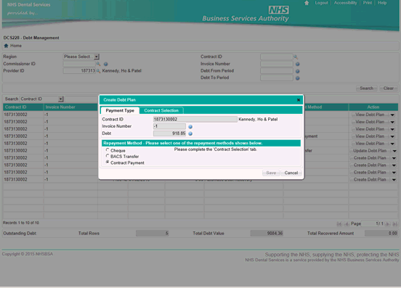Click the Contract ID search input field
Image resolution: width=401 pixels, height=288 pixels.
pos(277,57)
